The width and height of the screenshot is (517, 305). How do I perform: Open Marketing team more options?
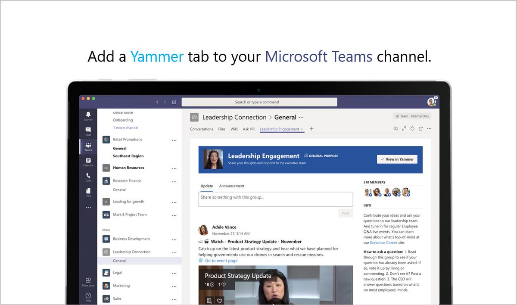174,286
